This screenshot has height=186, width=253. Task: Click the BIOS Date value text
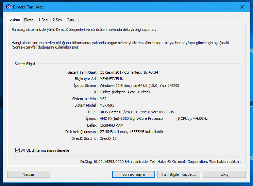137,112
